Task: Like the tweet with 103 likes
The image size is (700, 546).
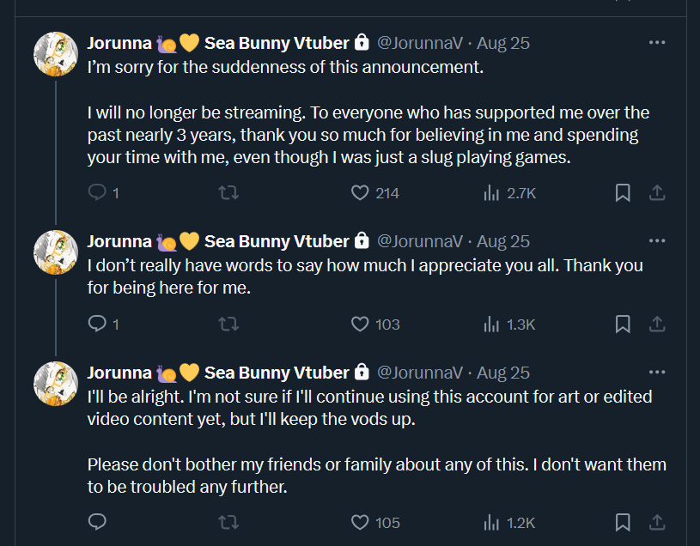Action: coord(361,324)
